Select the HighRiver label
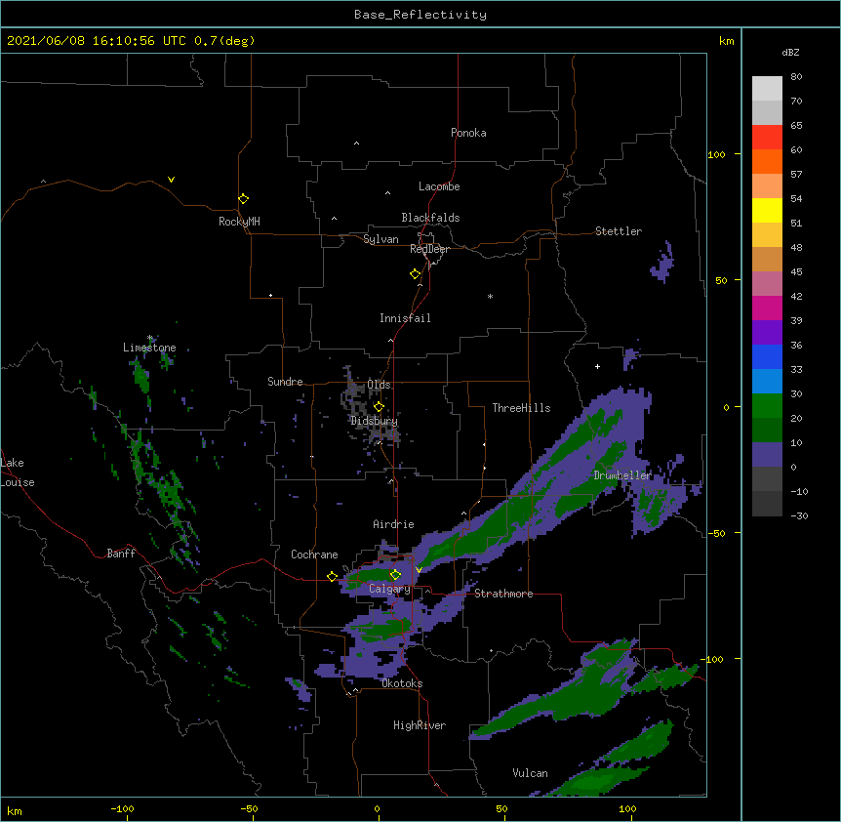The image size is (841, 822). coord(420,725)
